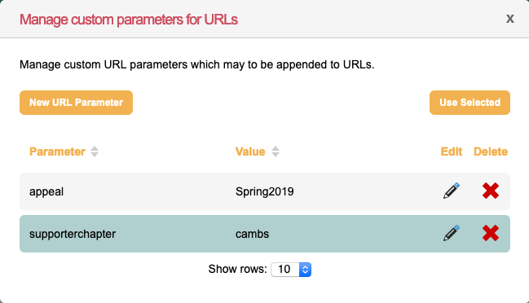Sort by Value column arrows
Image resolution: width=529 pixels, height=303 pixels.
coord(276,151)
